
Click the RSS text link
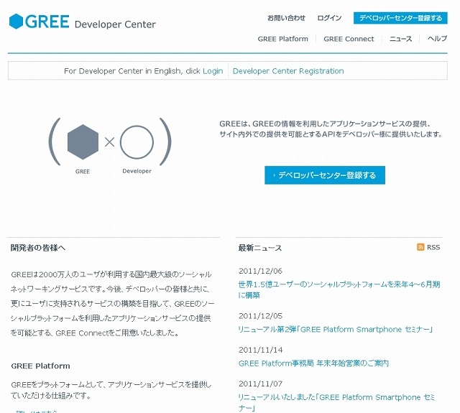(x=433, y=247)
